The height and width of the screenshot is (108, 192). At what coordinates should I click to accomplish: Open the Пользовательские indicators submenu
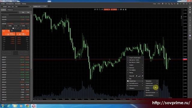point(151,93)
